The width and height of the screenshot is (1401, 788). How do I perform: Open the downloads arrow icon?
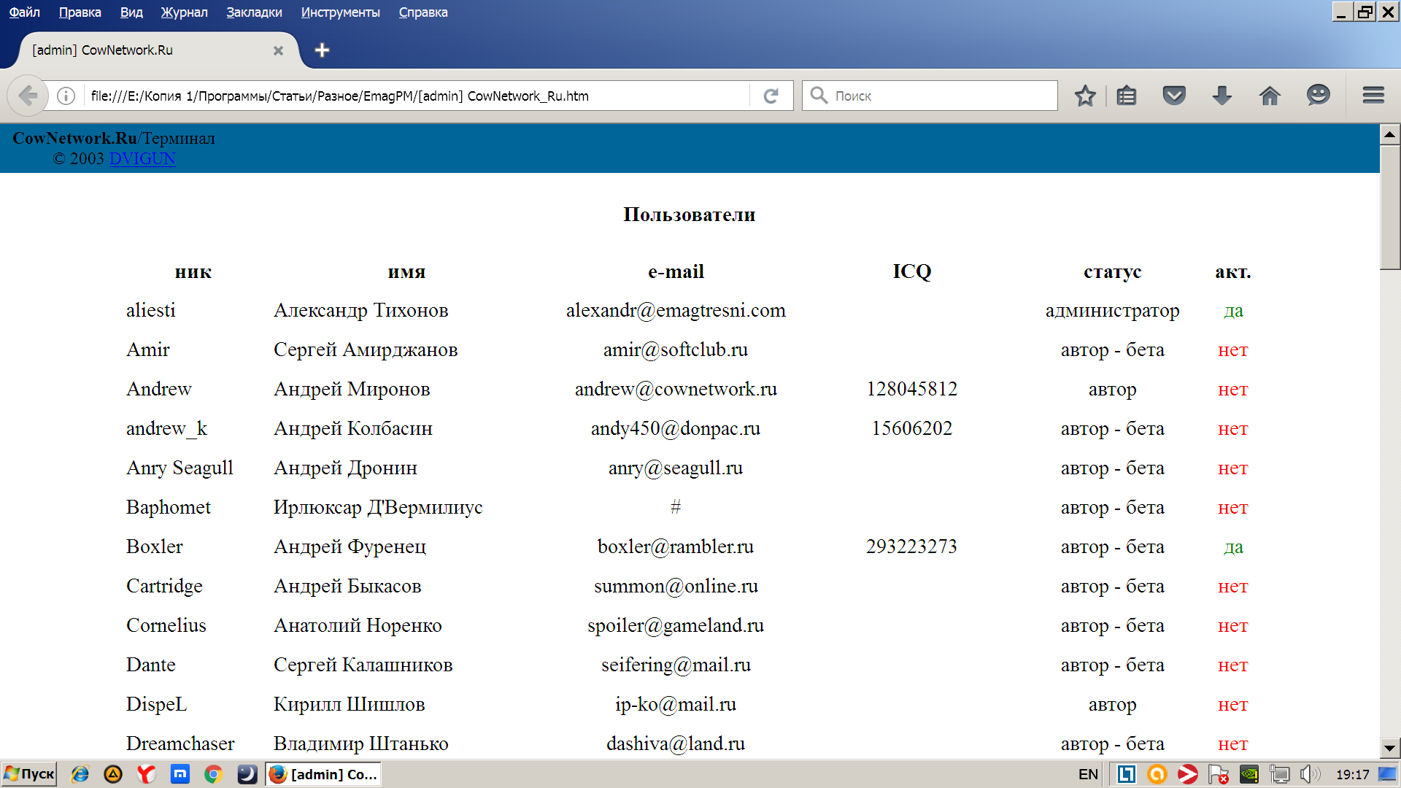pos(1221,96)
